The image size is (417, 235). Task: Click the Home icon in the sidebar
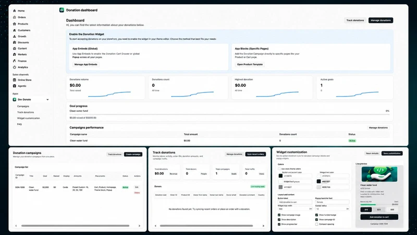pos(15,10)
